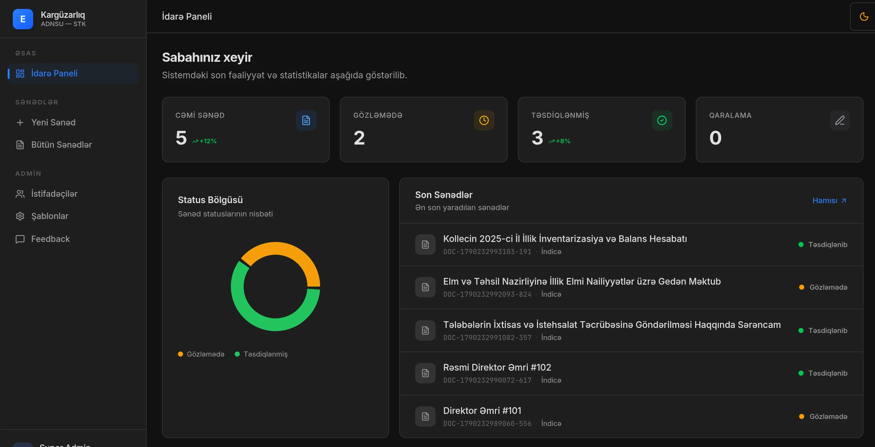
Task: Open Kollecin 2025-ci İl İllik İnventarizasiya document
Action: click(631, 245)
